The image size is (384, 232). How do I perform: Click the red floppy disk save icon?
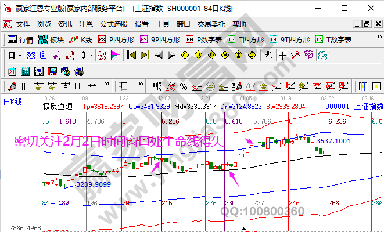(x=52, y=71)
